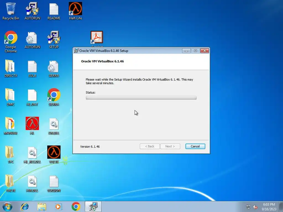Select the Google Chrome desktop shortcut
The image size is (283, 212).
11,42
